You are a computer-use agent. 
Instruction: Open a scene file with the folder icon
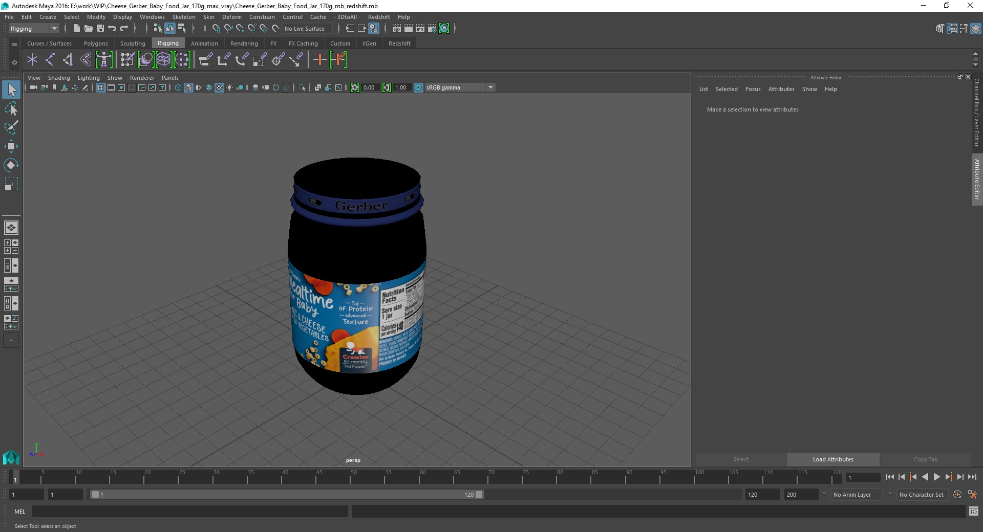[88, 29]
